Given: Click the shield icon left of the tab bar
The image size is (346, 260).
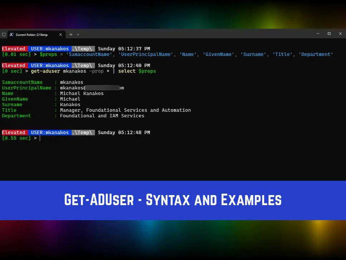Looking at the screenshot, I should coord(4,34).
